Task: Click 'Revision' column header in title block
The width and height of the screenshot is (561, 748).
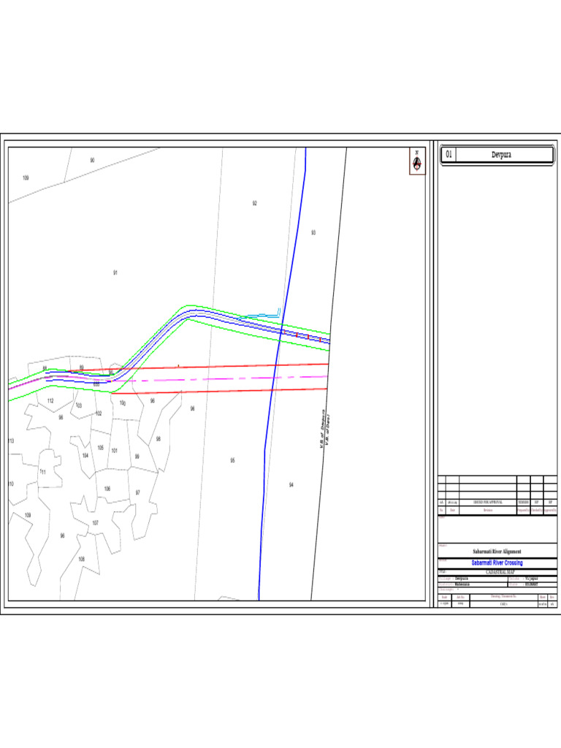Action: coord(487,510)
